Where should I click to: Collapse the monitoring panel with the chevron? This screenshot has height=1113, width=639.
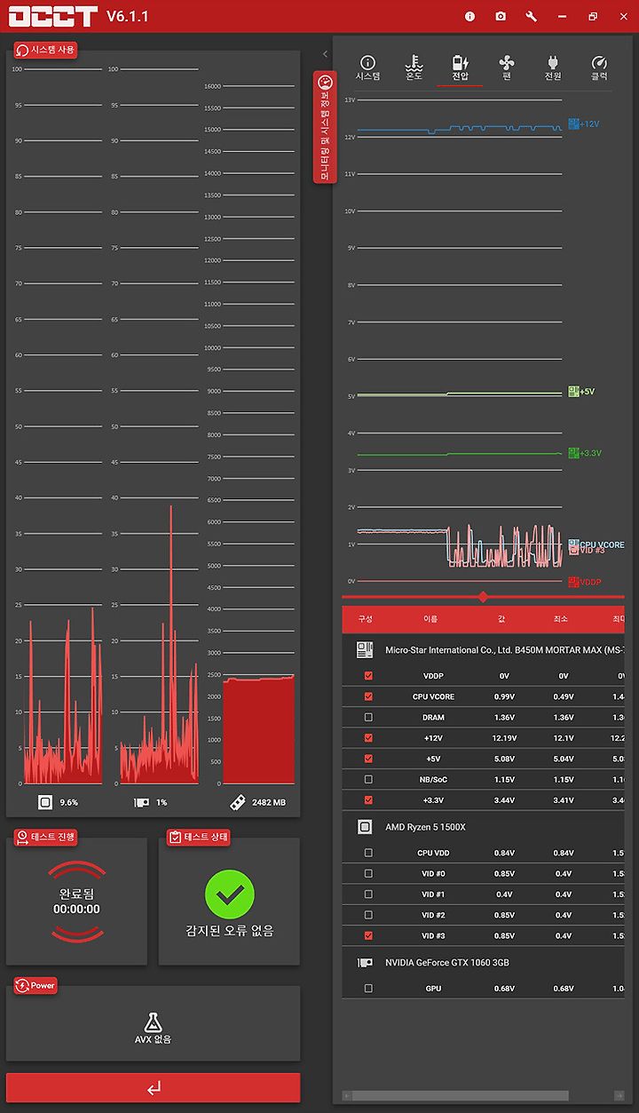[x=325, y=54]
